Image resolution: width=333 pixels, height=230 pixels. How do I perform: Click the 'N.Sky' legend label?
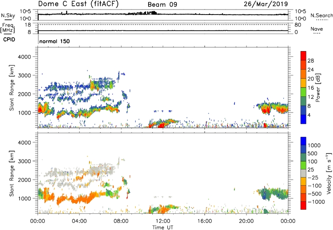pyautogui.click(x=8, y=15)
